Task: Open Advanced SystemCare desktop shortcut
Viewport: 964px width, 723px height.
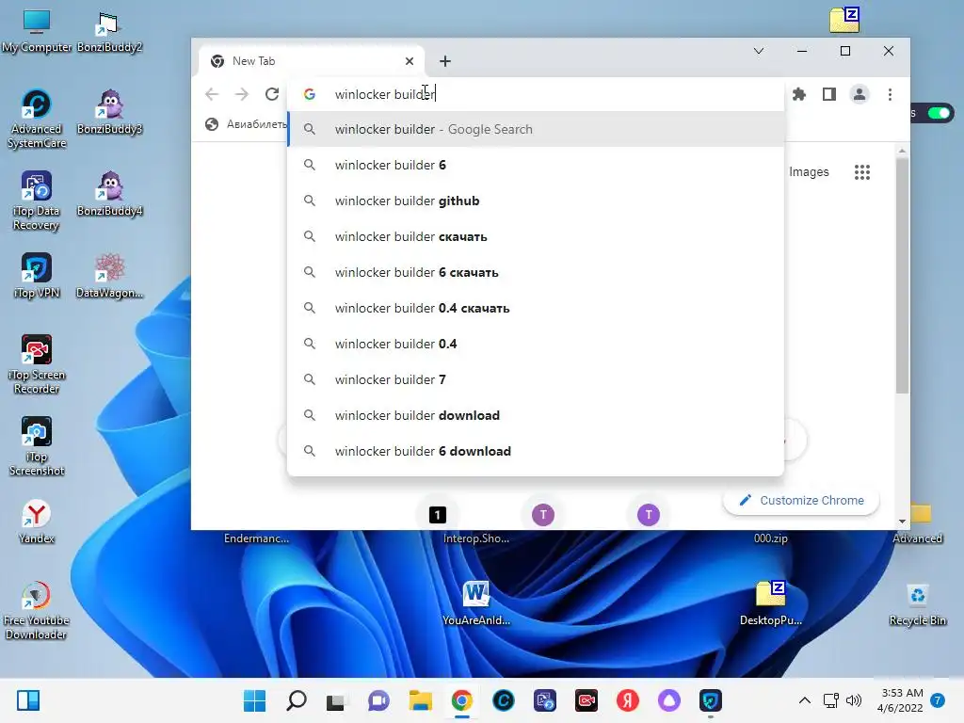Action: [x=37, y=120]
